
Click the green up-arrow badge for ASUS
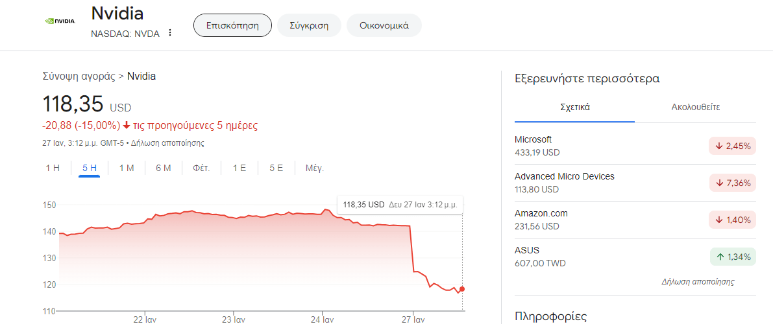coord(733,257)
